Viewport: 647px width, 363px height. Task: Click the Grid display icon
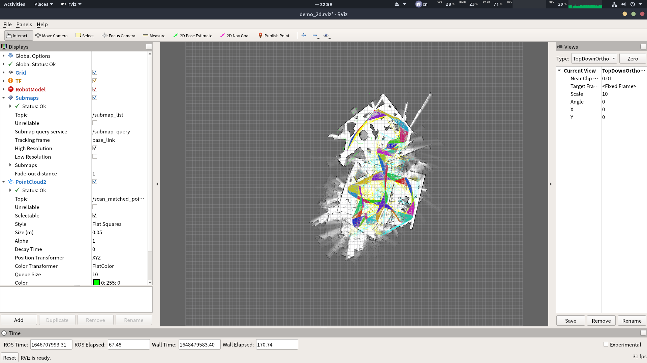[x=11, y=72]
